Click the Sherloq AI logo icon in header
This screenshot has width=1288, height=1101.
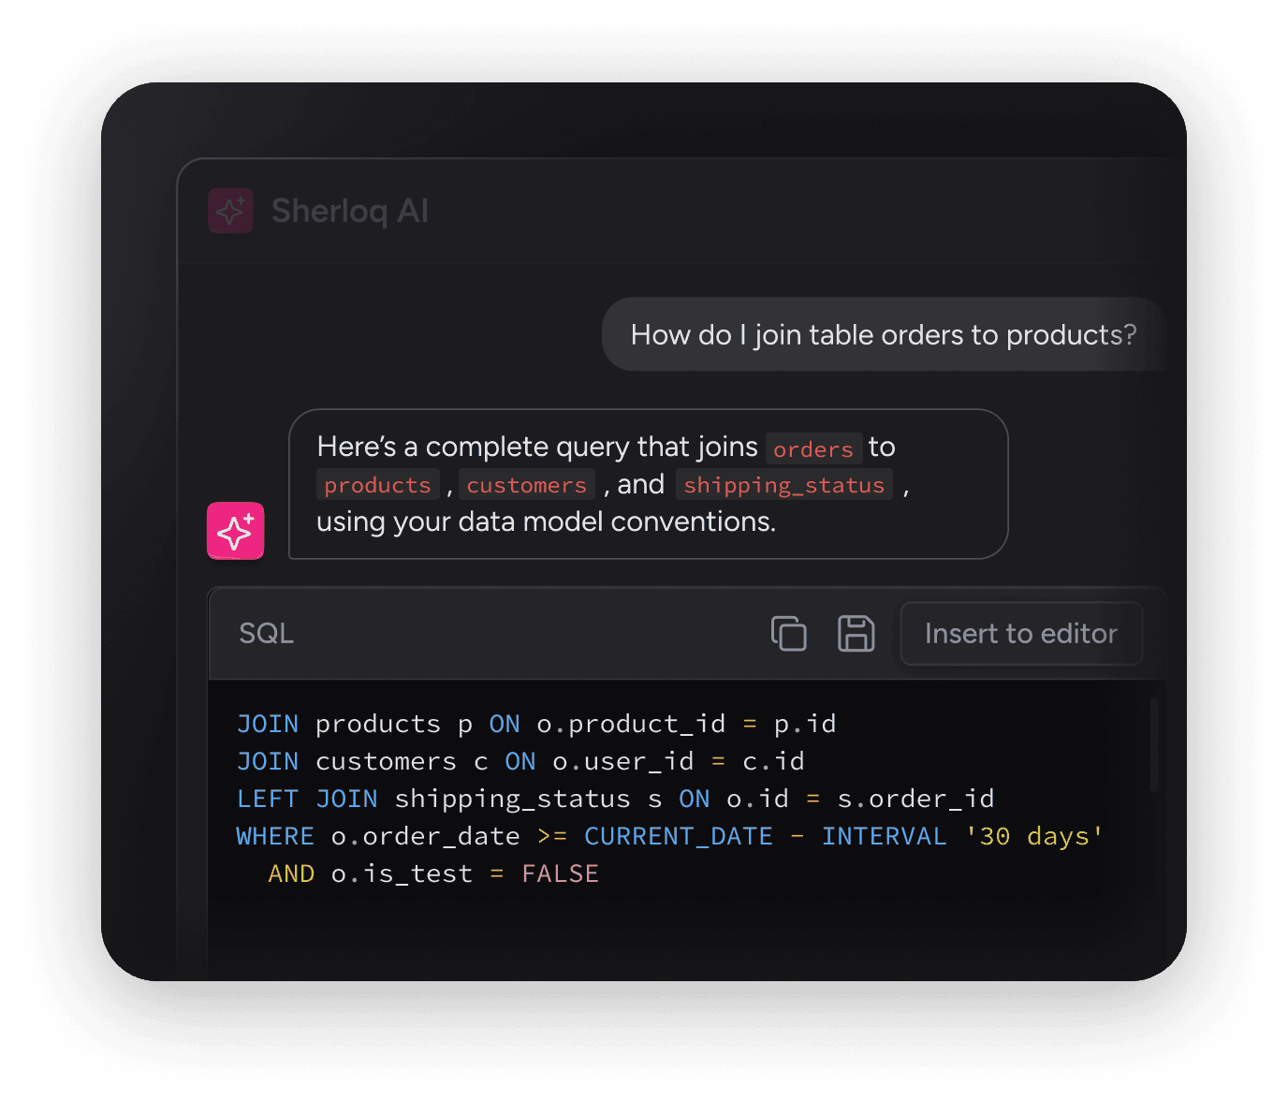[230, 211]
